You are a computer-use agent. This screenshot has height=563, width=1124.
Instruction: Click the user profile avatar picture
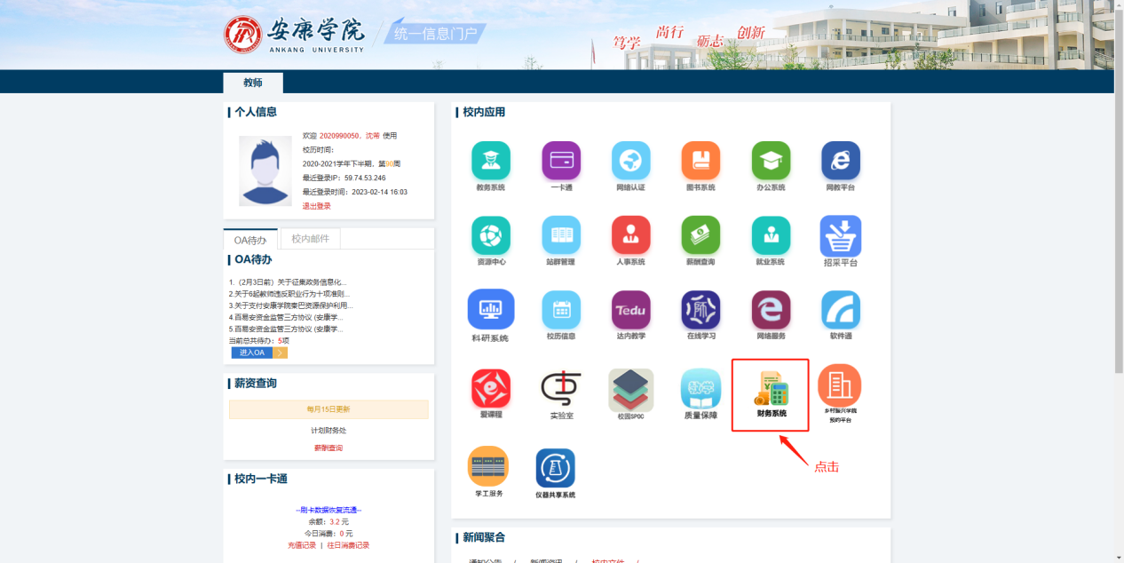[x=265, y=170]
